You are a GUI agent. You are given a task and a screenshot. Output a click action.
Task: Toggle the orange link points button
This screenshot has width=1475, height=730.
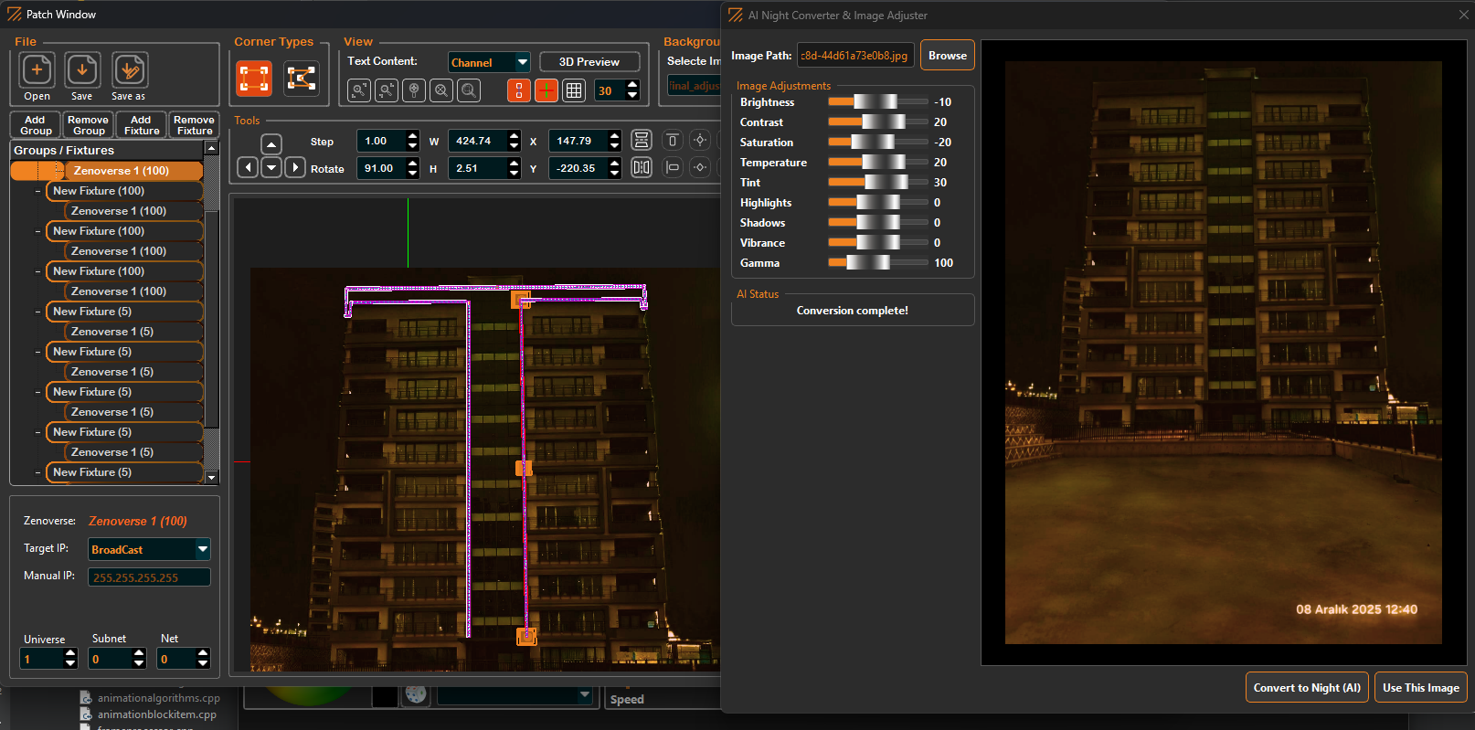coord(518,90)
